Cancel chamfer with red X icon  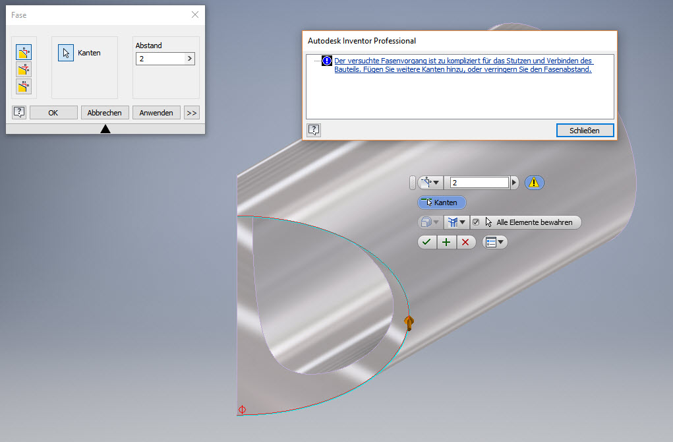pyautogui.click(x=465, y=242)
